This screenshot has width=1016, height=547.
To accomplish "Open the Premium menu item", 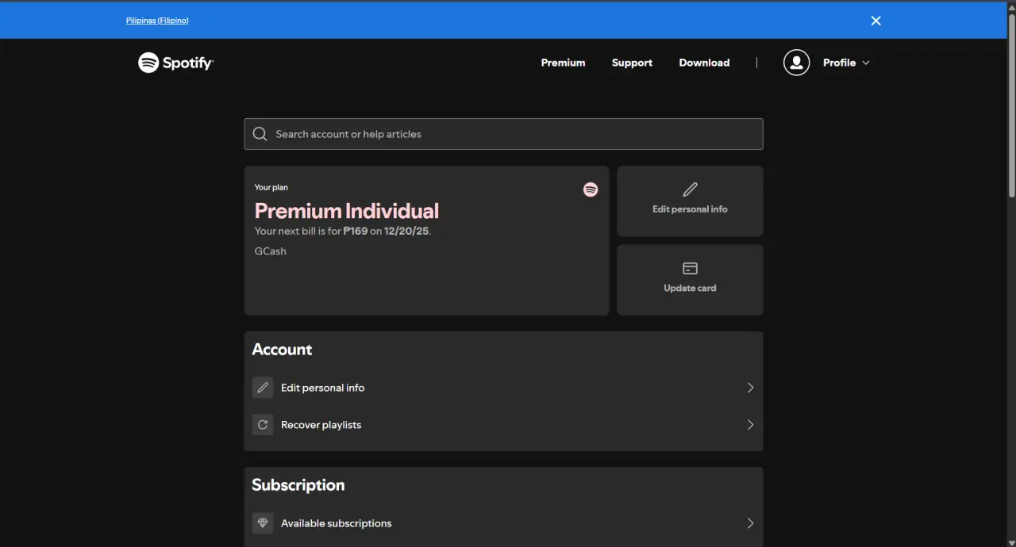I will 563,63.
